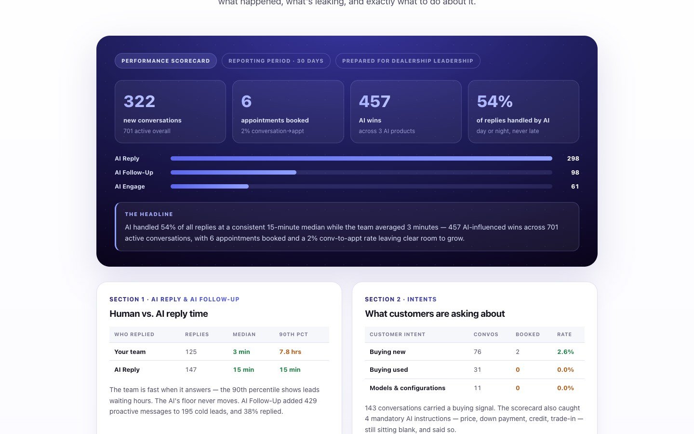Click the Section 1 AI Reply & AI Follow-Up label
This screenshot has height=434, width=694.
(x=174, y=299)
